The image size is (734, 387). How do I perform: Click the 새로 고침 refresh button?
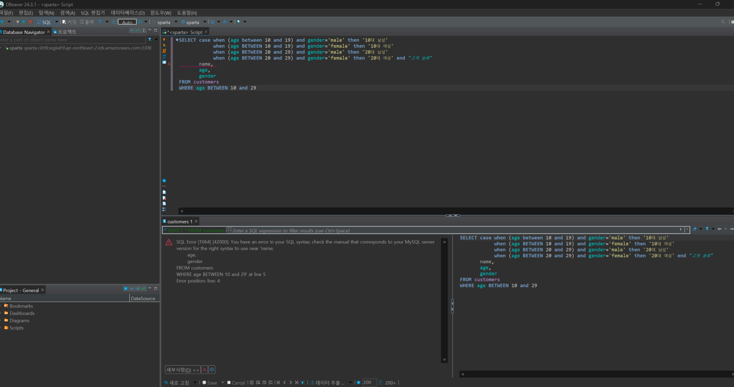(x=177, y=383)
